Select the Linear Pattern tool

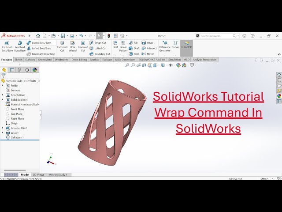(x=123, y=46)
